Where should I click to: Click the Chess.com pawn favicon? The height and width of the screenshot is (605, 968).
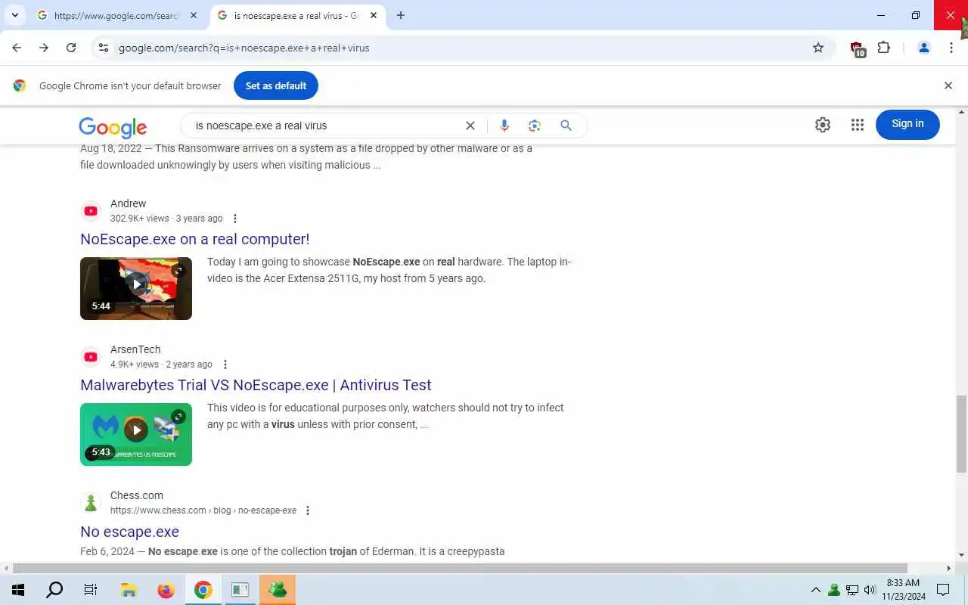91,503
